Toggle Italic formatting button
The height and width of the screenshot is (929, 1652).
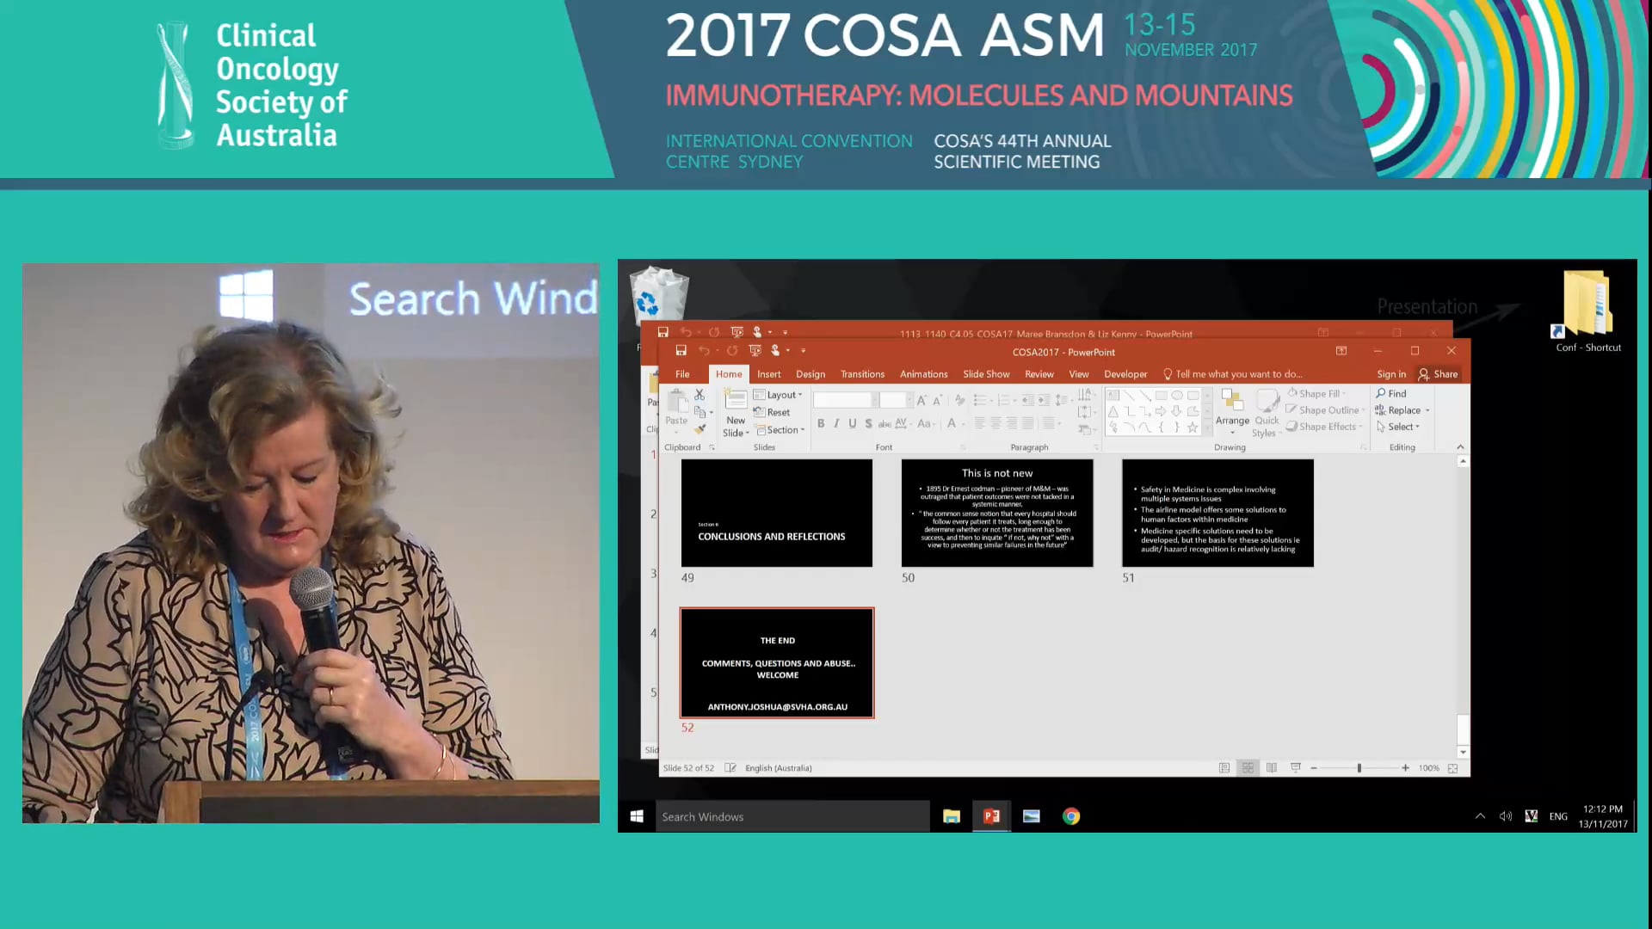836,423
